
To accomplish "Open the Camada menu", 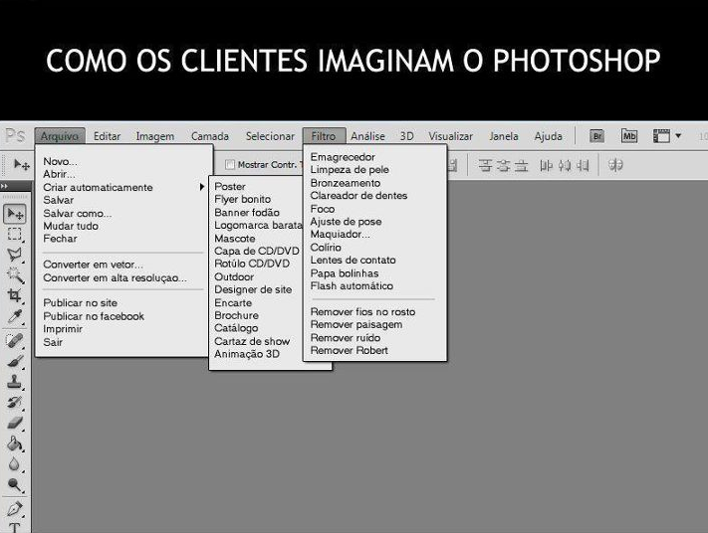I will point(210,136).
